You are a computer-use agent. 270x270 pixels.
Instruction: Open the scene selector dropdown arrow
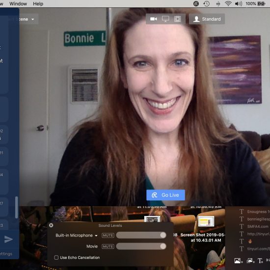[33, 19]
